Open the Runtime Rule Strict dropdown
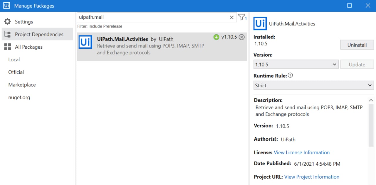Viewport: 376px width, 185px height. (x=313, y=85)
